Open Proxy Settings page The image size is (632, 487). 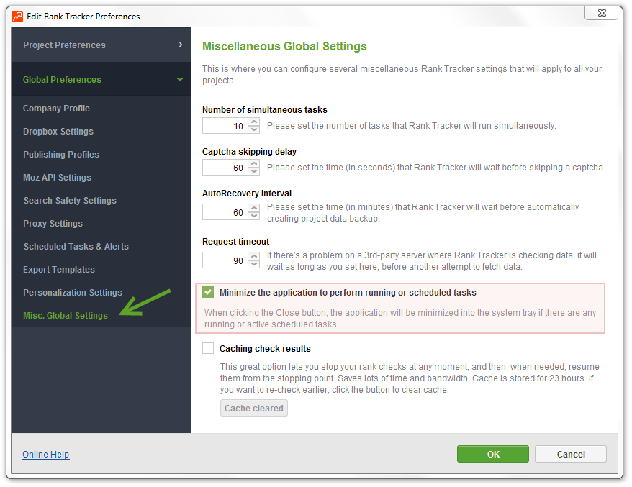point(53,224)
